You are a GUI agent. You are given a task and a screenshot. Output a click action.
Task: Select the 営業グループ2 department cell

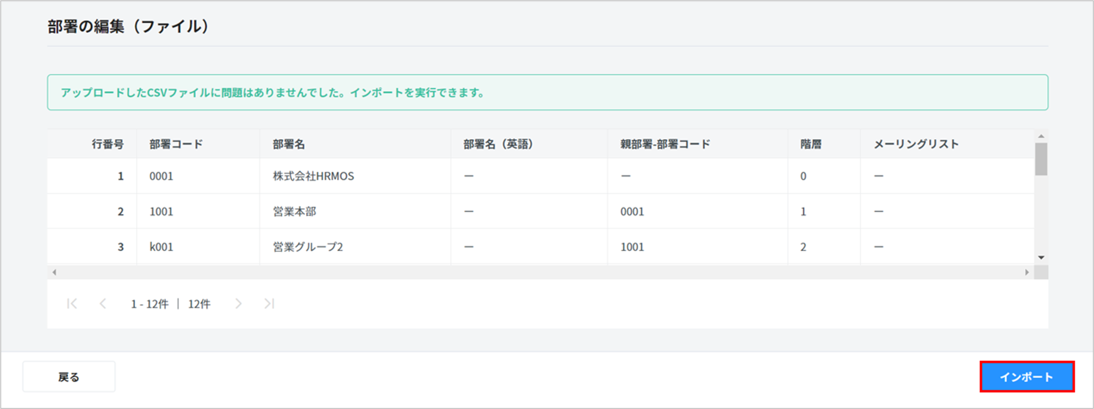click(307, 247)
